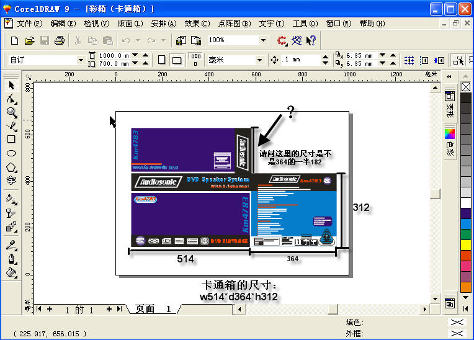Open the 色彩 docker tab
This screenshot has width=474, height=340.
(x=450, y=142)
